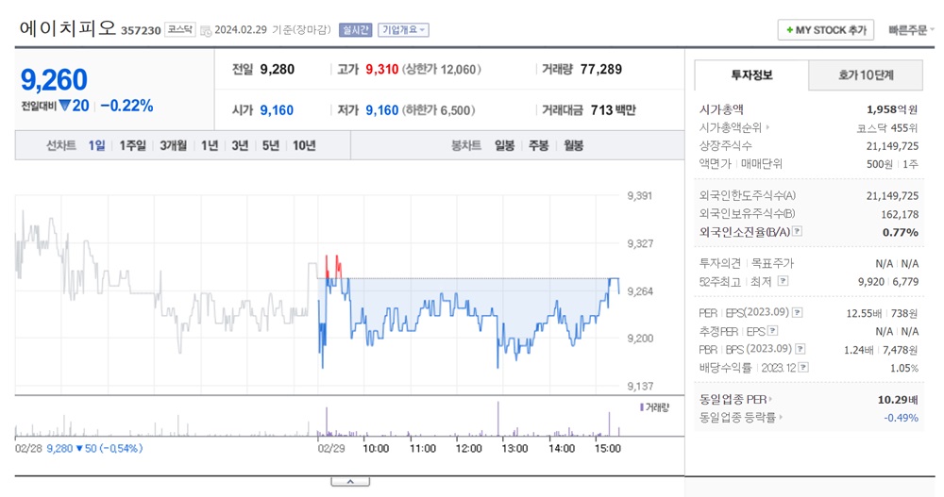Click the 고가 value 9,310

click(x=382, y=69)
